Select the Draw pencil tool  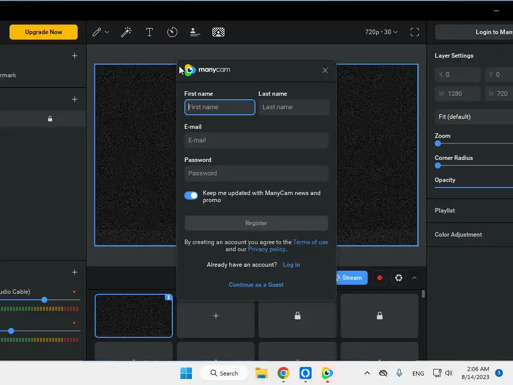click(97, 32)
